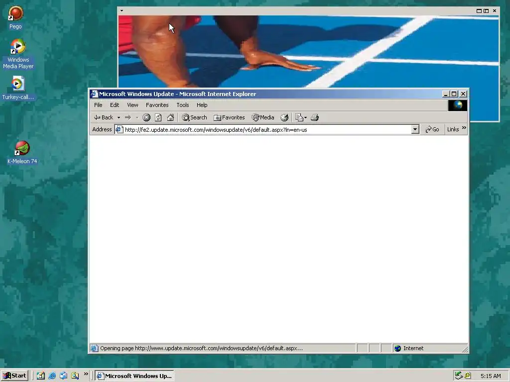Click the Forward arrow in Internet Explorer
This screenshot has height=382, width=510.
(128, 117)
